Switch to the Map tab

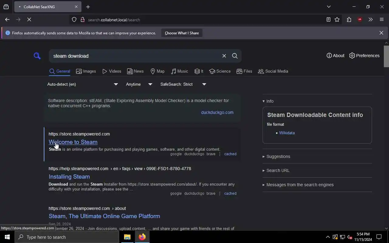click(157, 71)
